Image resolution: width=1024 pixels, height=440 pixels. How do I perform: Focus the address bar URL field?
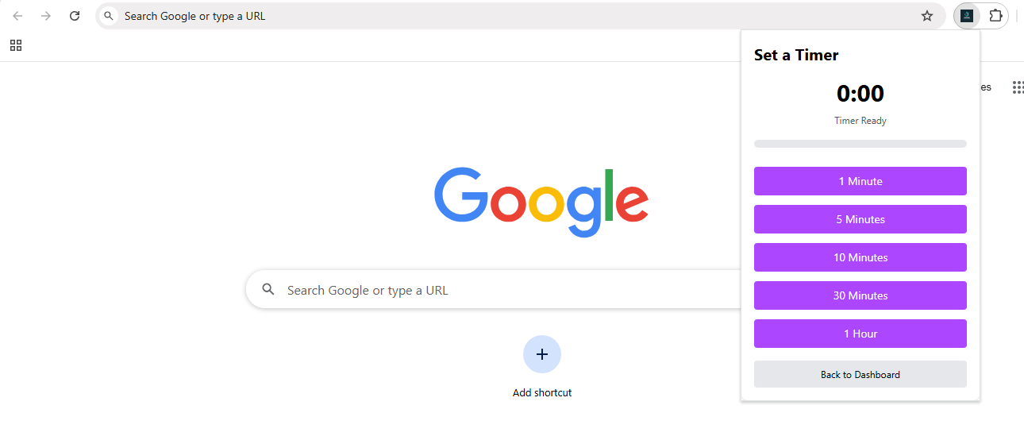[x=516, y=16]
